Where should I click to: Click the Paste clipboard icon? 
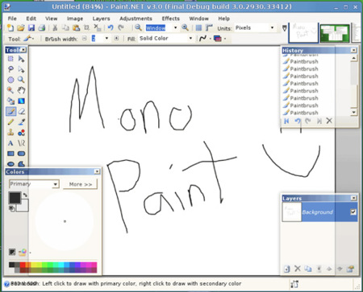76,27
